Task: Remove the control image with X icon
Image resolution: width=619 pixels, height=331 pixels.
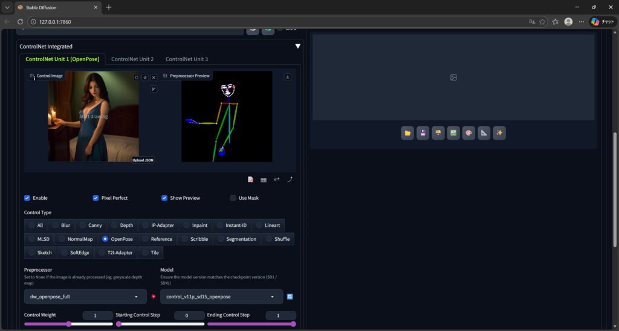Action: [154, 77]
